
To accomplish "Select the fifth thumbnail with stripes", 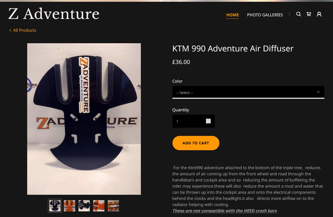I will [114, 206].
